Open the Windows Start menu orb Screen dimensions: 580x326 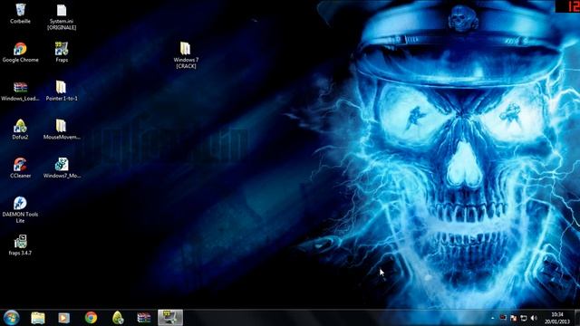click(12, 318)
